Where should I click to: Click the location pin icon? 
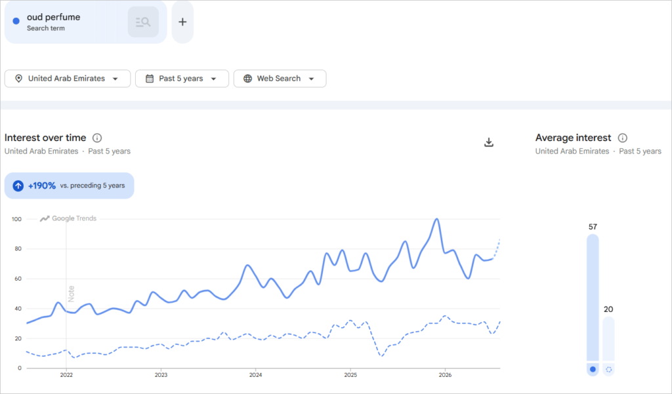(x=18, y=79)
